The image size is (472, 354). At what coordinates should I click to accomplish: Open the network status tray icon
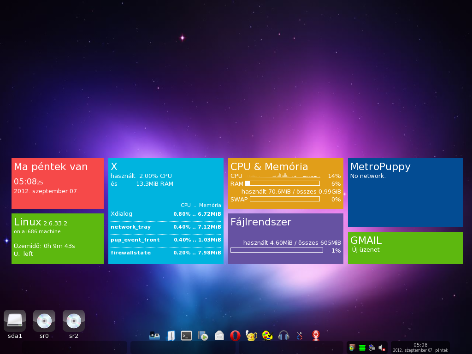[x=372, y=348]
